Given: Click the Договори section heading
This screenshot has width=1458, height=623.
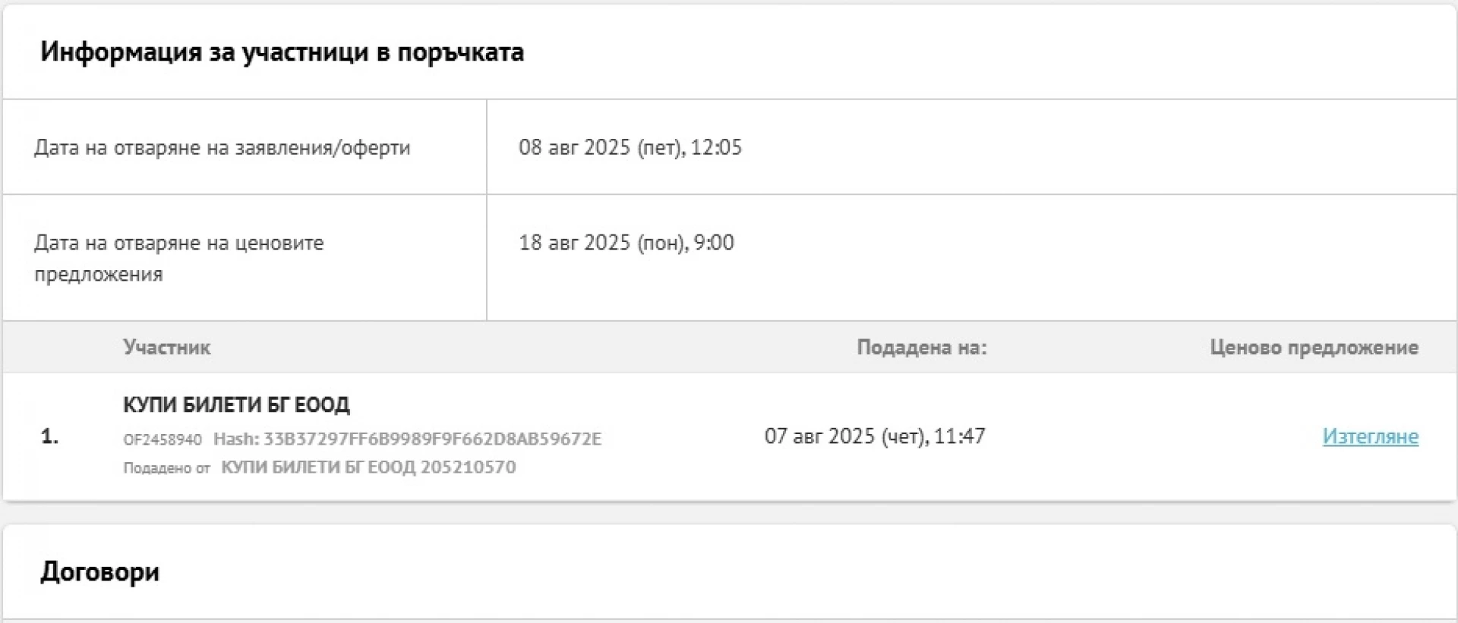Looking at the screenshot, I should pos(99,571).
